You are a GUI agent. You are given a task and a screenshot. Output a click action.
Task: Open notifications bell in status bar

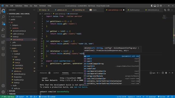pyautogui.click(x=172, y=97)
